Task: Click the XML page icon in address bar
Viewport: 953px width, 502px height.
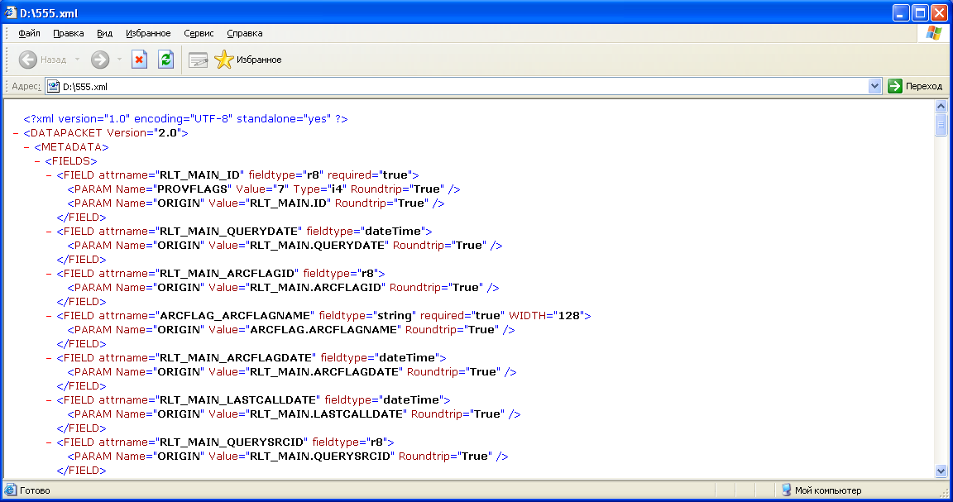Action: tap(54, 86)
